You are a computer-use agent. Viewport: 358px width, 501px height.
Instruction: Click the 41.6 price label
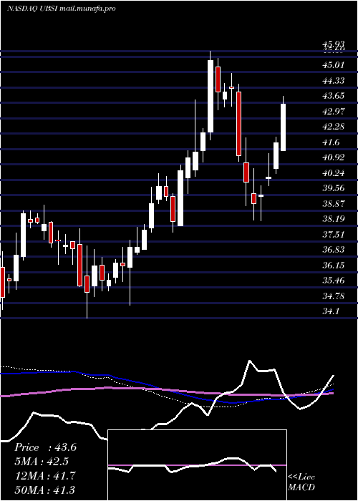tap(331, 142)
